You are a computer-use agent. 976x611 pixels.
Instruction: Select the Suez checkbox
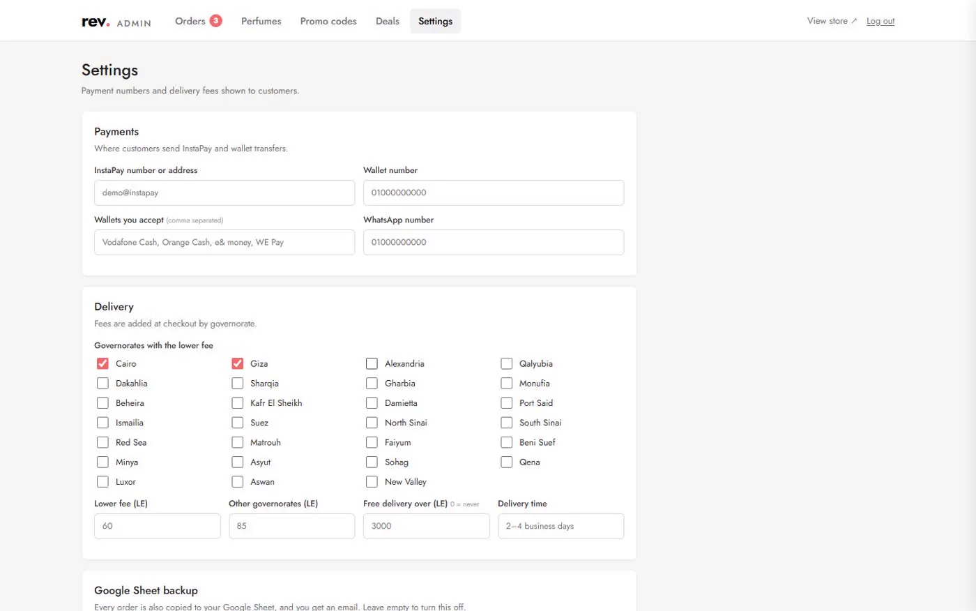238,423
